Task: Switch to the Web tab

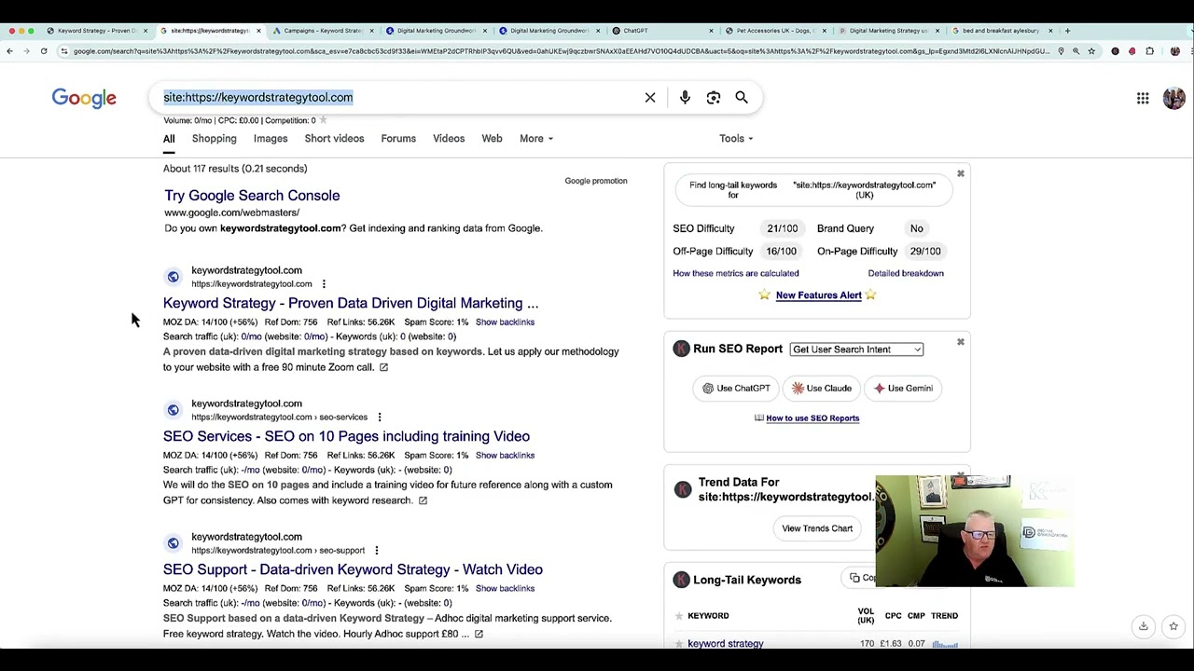Action: point(492,138)
